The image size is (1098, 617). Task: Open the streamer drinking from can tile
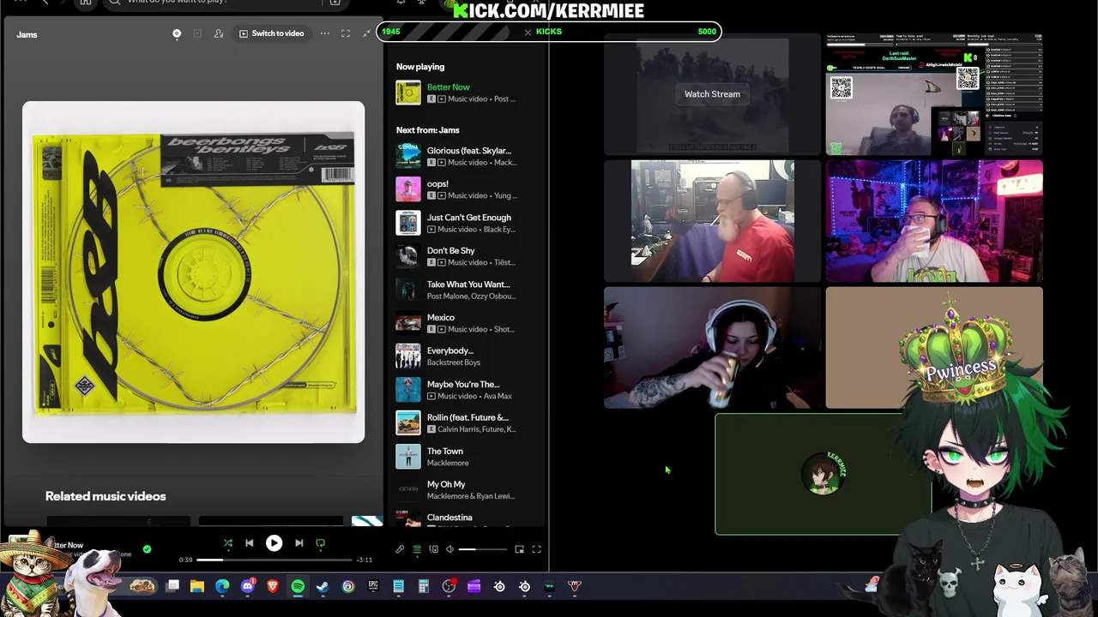[x=712, y=348]
